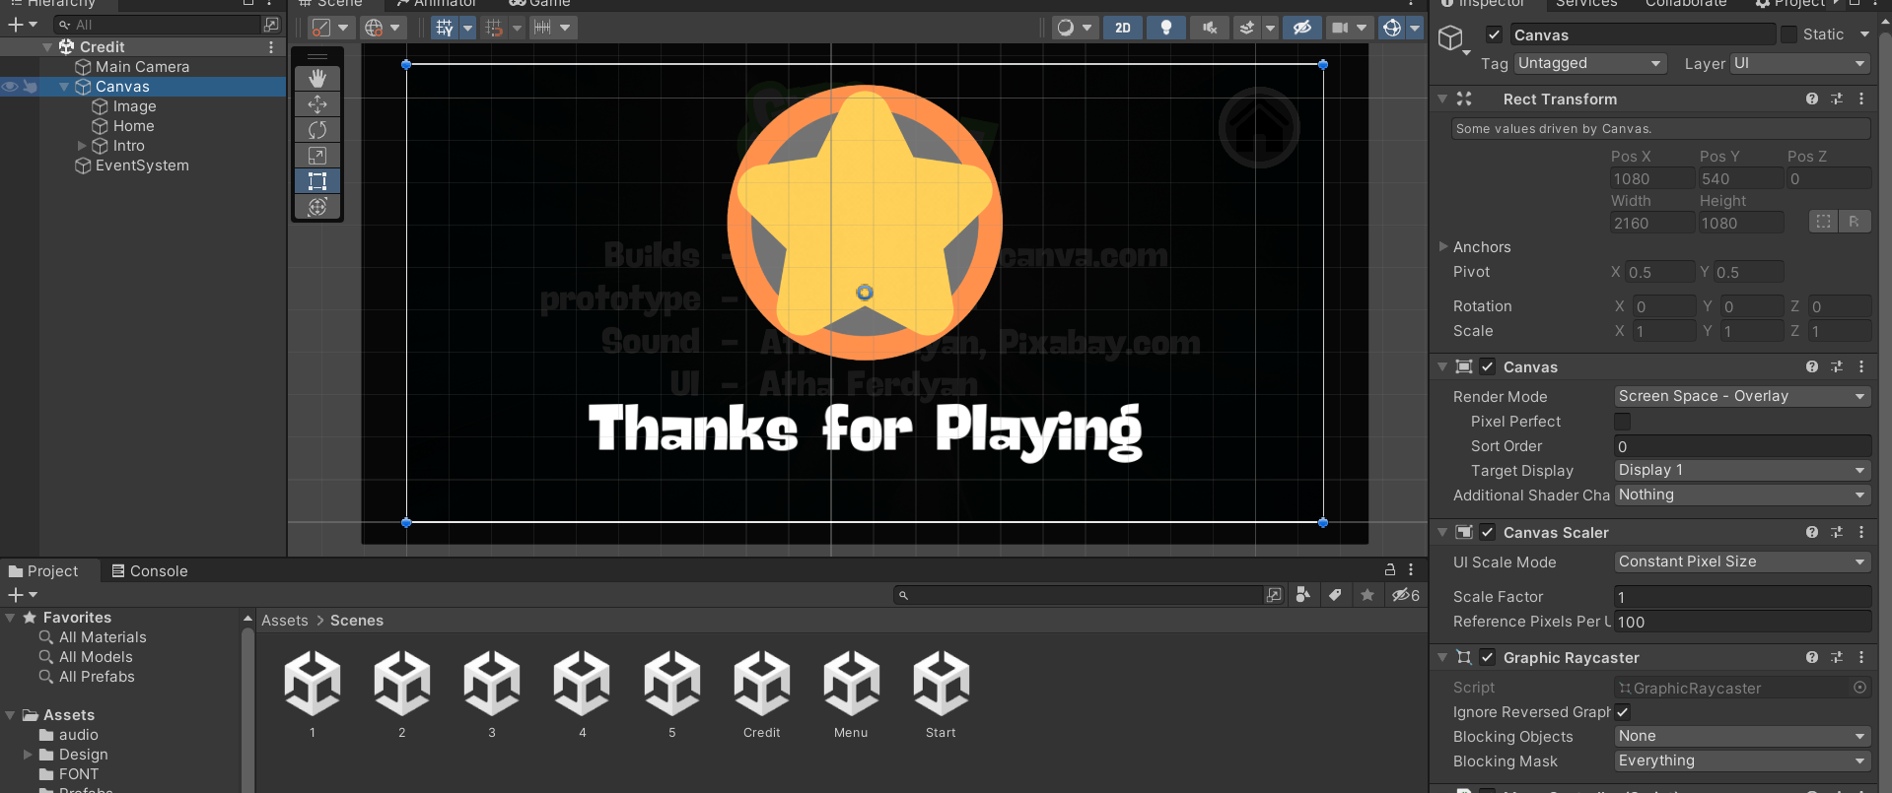
Task: Toggle the Pixel Perfect checkbox
Action: click(1622, 422)
